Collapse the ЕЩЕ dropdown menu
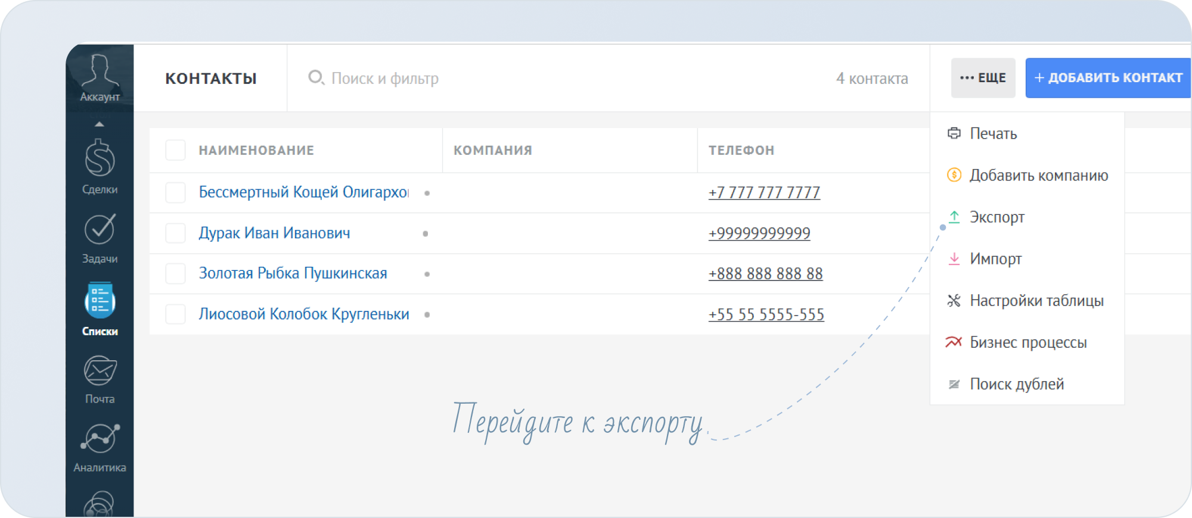Image resolution: width=1192 pixels, height=518 pixels. tap(983, 78)
